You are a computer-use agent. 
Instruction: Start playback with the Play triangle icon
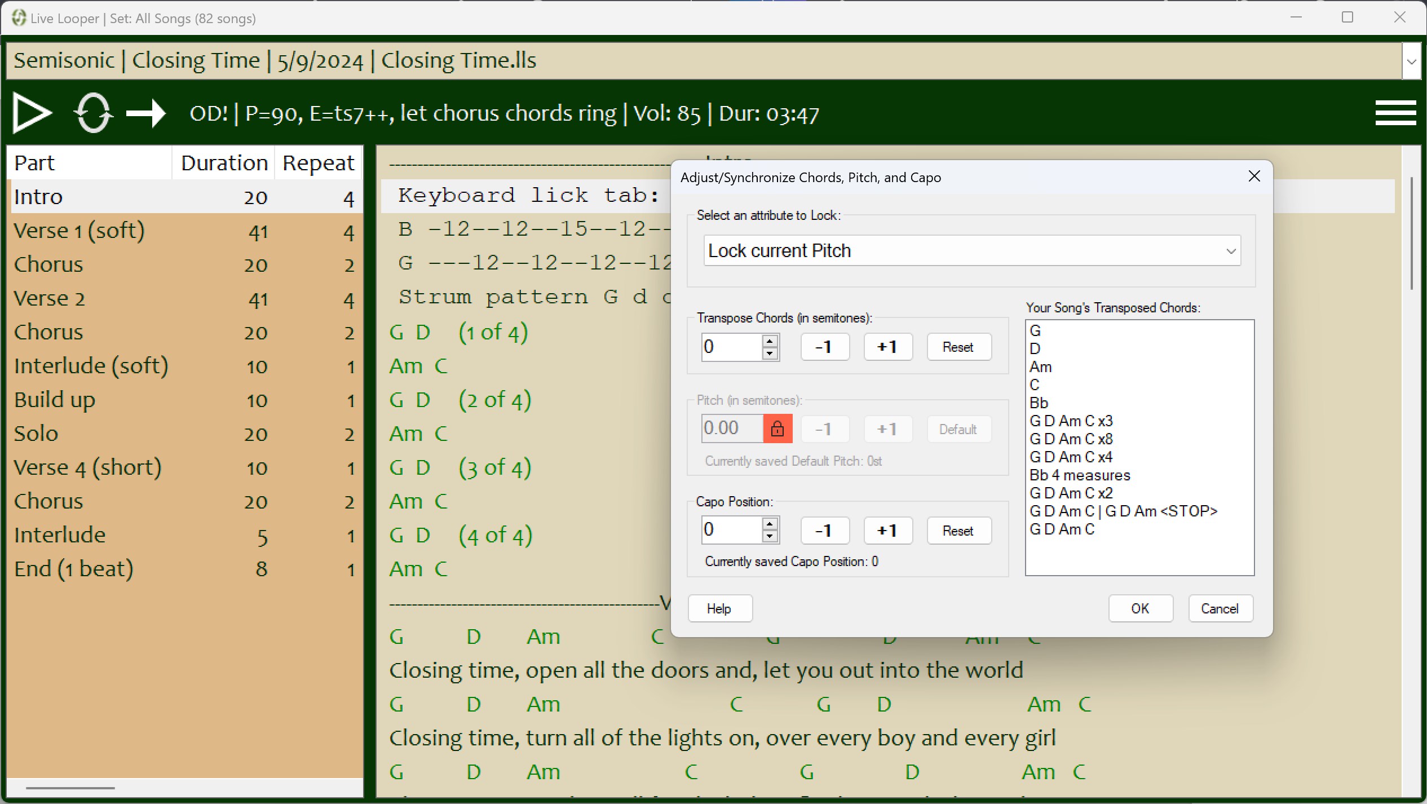coord(32,113)
